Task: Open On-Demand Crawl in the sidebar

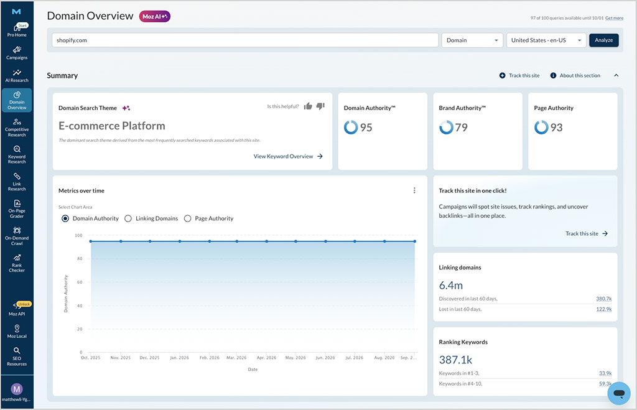Action: click(17, 236)
